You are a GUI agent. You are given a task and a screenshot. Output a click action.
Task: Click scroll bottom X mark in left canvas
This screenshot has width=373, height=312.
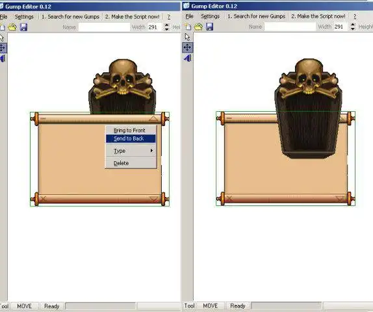click(44, 199)
